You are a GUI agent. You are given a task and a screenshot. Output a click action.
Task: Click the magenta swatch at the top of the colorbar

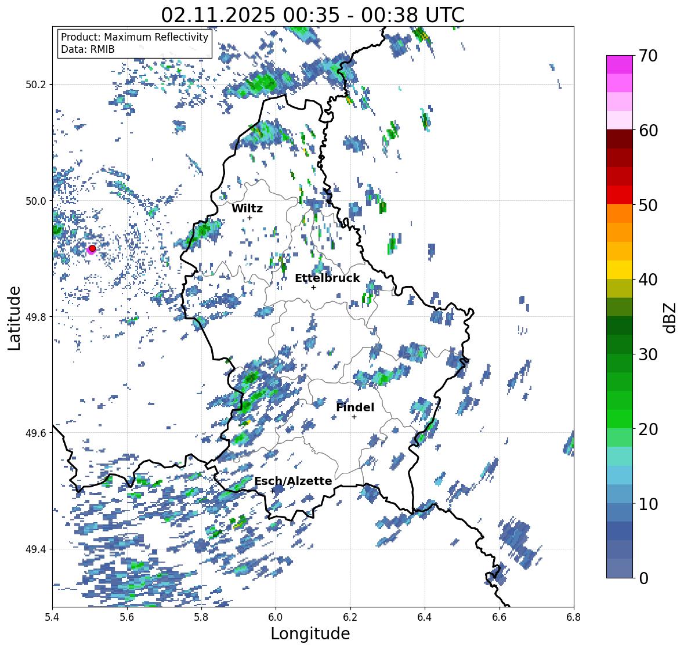620,64
